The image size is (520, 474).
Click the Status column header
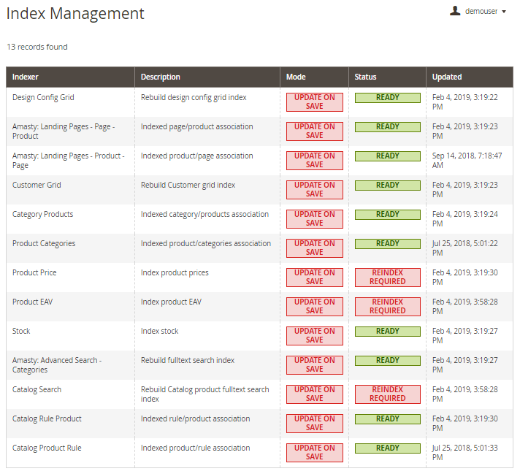[366, 77]
